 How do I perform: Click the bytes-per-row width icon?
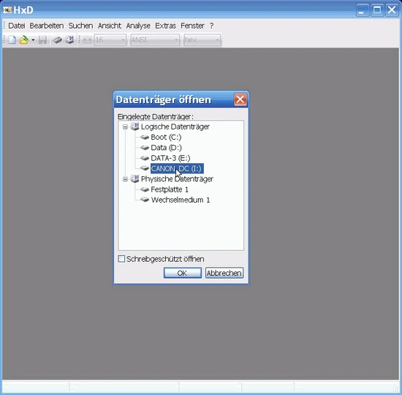87,40
